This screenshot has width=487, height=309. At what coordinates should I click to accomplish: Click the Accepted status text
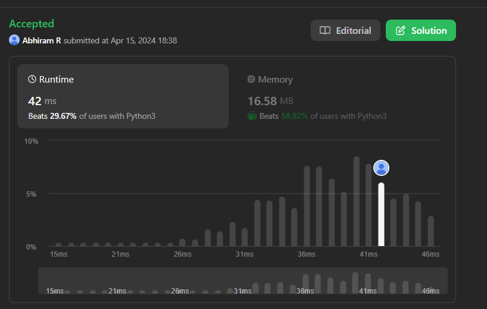pos(32,24)
